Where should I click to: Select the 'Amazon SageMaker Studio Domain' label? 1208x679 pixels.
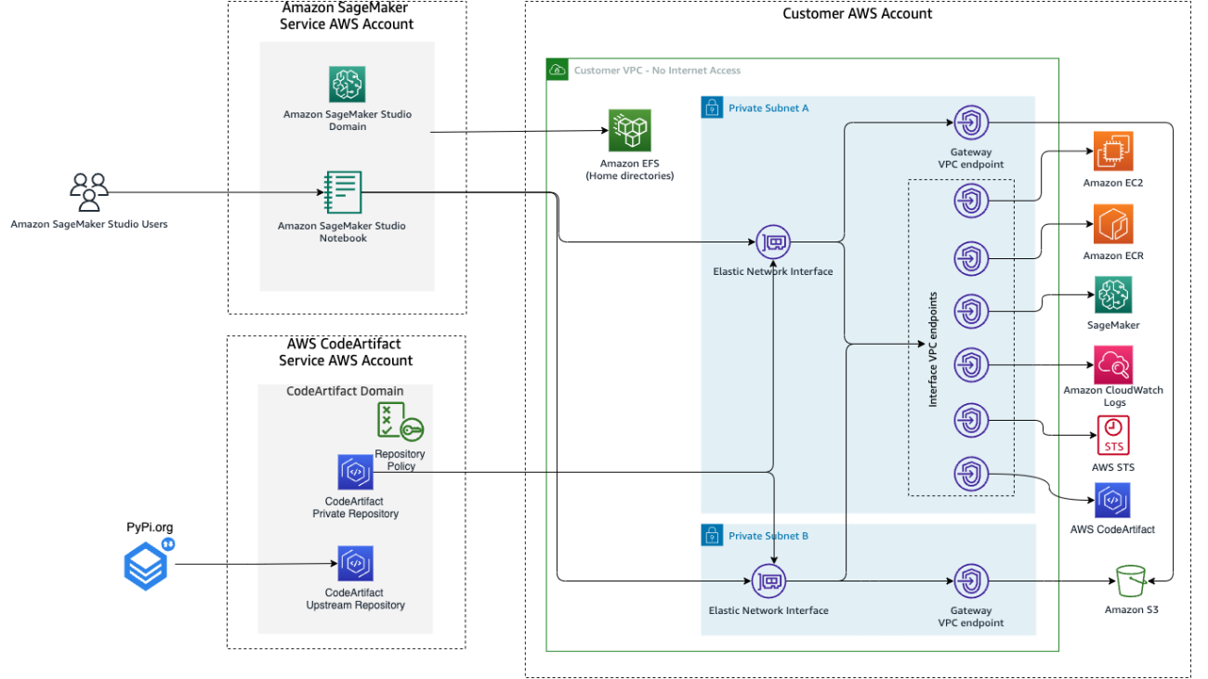[348, 121]
